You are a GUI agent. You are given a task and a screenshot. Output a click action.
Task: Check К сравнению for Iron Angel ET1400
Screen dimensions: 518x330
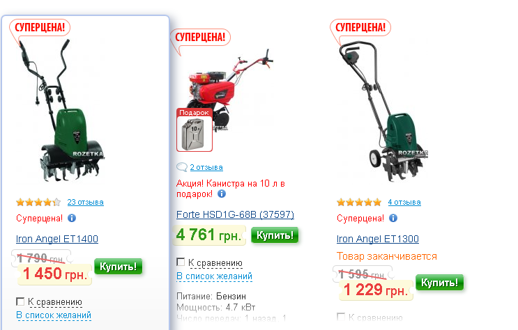point(20,301)
